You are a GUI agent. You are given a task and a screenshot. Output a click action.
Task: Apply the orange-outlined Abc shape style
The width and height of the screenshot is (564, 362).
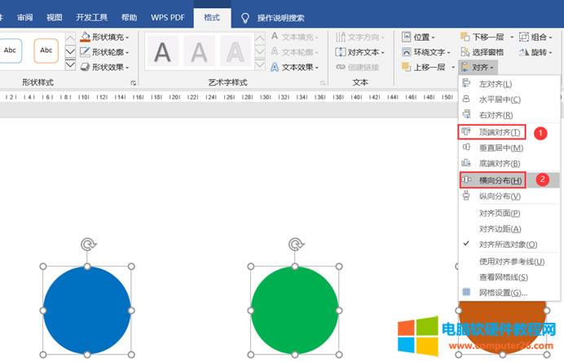click(x=46, y=51)
